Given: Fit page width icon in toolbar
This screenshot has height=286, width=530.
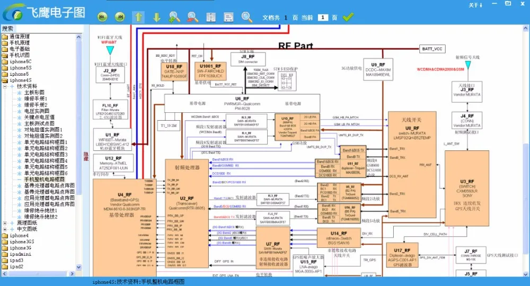Looking at the screenshot, I should (228, 17).
